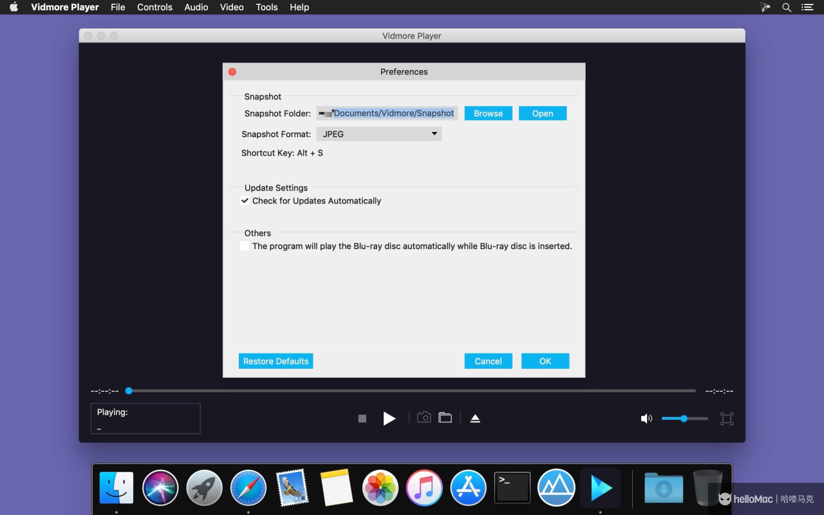Open the Tools menu
This screenshot has width=824, height=515.
tap(267, 7)
